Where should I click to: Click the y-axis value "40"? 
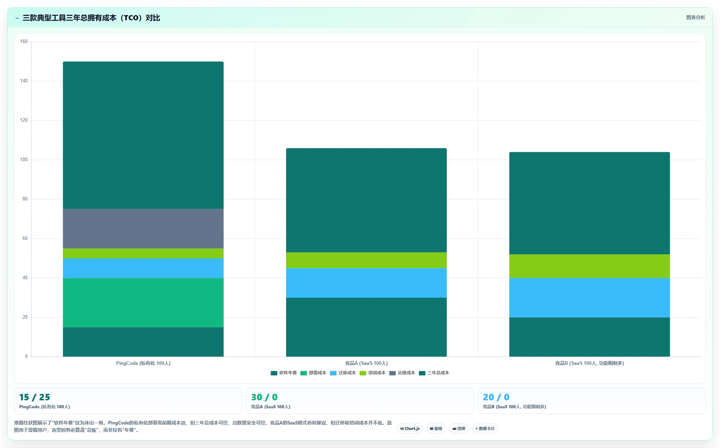(25, 278)
